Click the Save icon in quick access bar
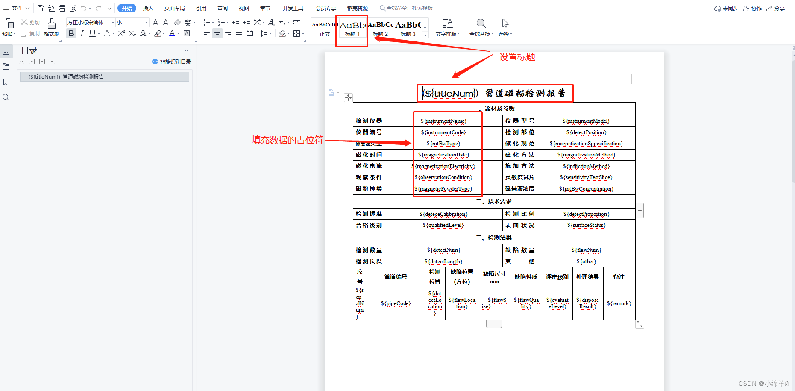Viewport: 795px width, 391px height. point(41,8)
